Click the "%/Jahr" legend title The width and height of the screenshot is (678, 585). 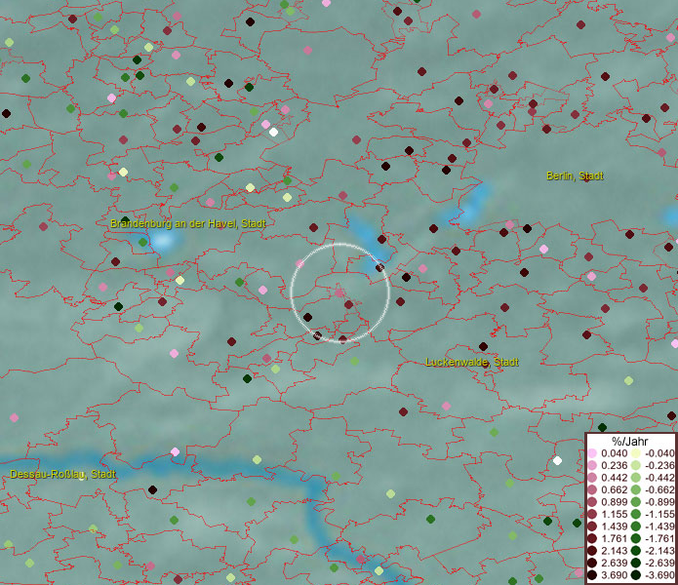pos(630,441)
